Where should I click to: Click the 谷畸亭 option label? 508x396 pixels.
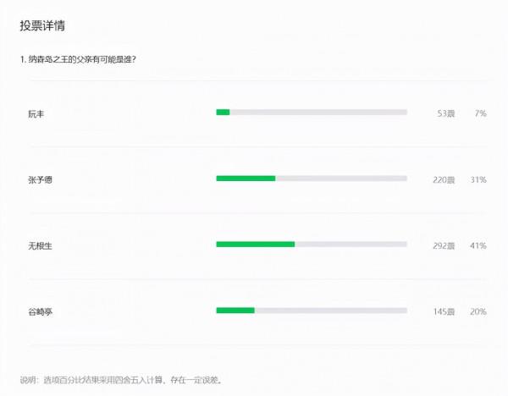40,311
